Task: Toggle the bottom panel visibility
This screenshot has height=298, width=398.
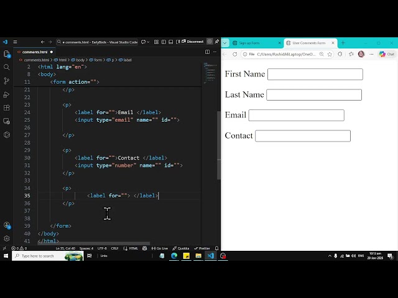Action: pos(171,42)
